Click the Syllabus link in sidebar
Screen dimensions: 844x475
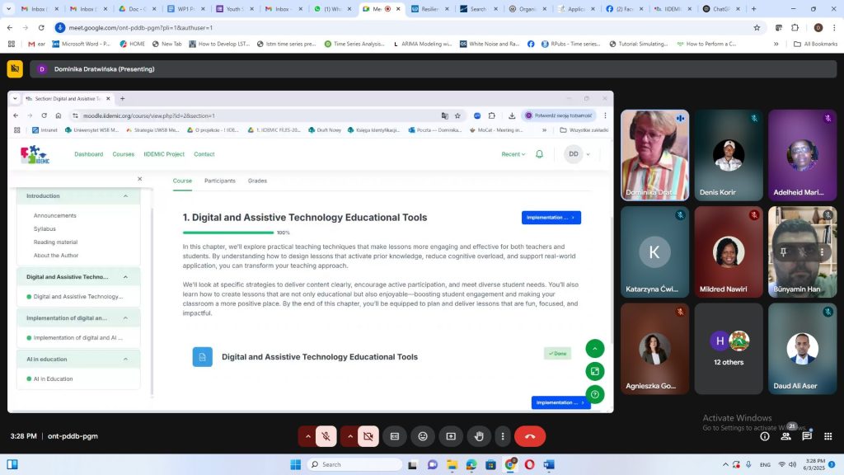45,228
